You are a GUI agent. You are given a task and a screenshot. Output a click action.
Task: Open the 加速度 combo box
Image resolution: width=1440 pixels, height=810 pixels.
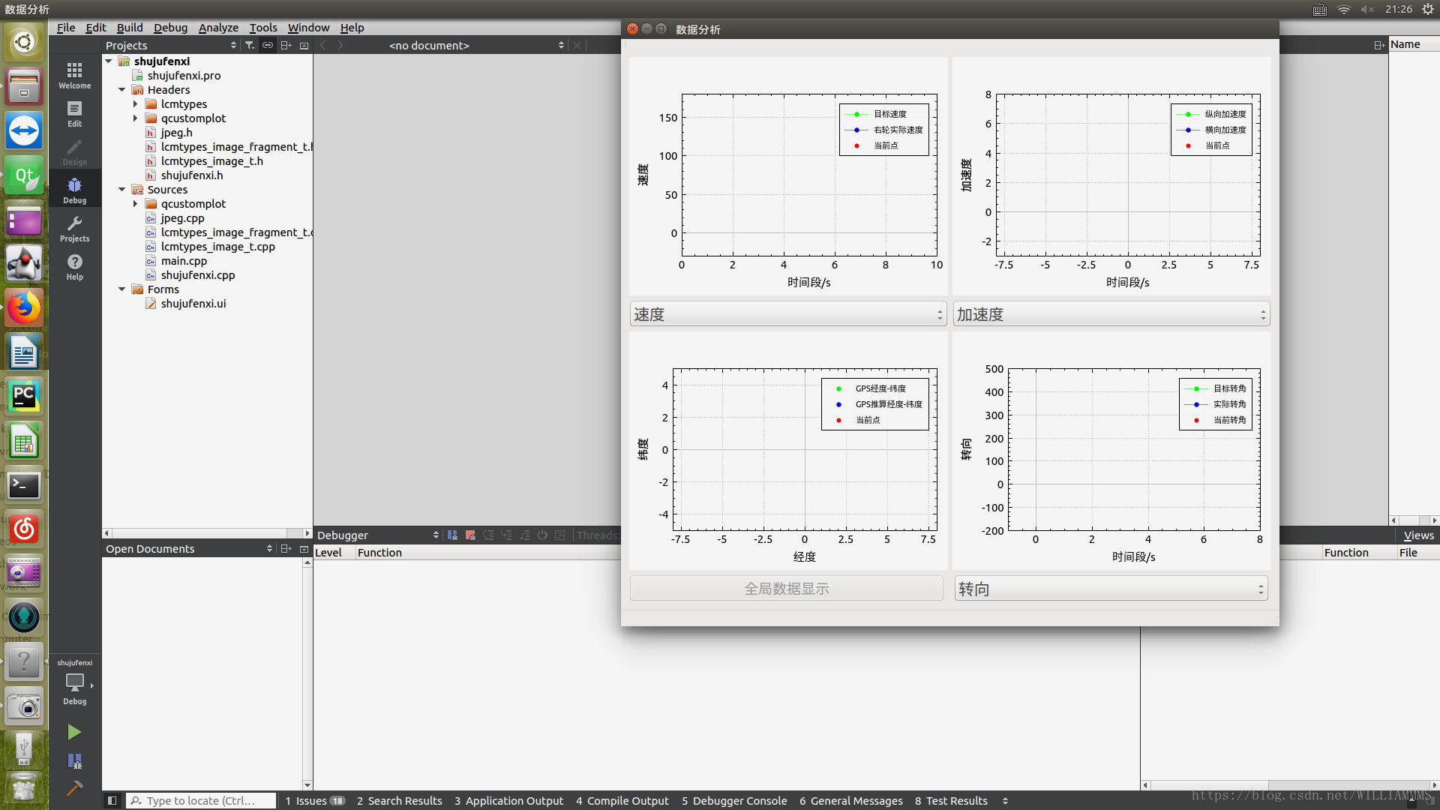tap(1111, 314)
